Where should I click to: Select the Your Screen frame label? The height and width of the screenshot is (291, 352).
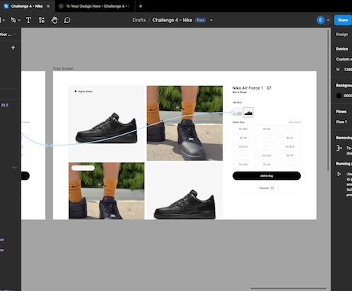pyautogui.click(x=63, y=68)
